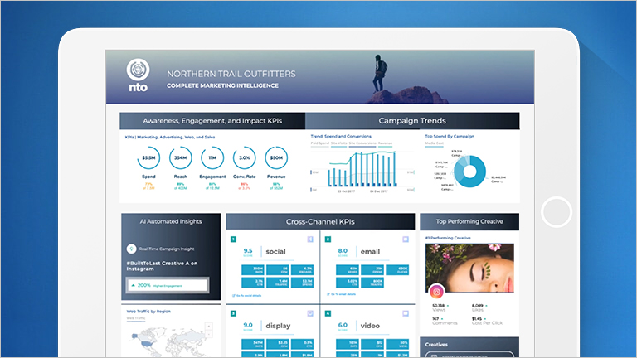Click the AI Automated Insights header
This screenshot has height=358, width=637.
pyautogui.click(x=171, y=221)
